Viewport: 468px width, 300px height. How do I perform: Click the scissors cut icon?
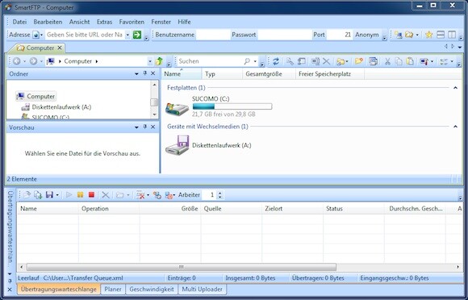387,61
